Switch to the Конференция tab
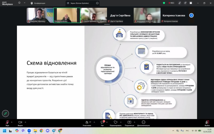This screenshot has height=134, width=214. (x=38, y=3)
